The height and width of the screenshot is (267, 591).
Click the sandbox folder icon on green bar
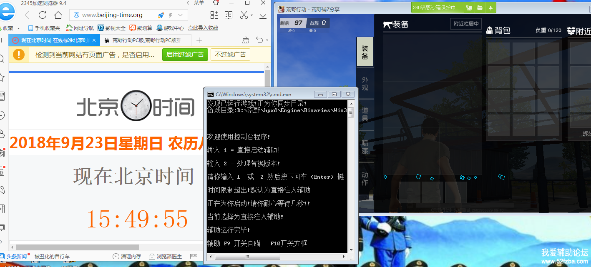point(480,8)
